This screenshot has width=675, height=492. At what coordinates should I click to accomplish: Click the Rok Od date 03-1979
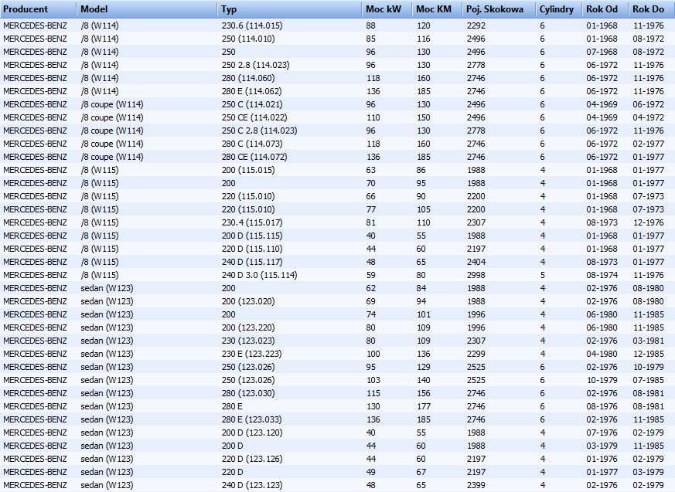pyautogui.click(x=602, y=446)
